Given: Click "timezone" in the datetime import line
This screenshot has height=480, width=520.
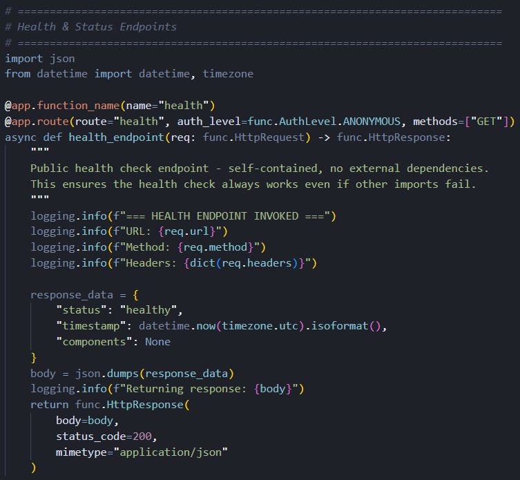Looking at the screenshot, I should pos(228,74).
